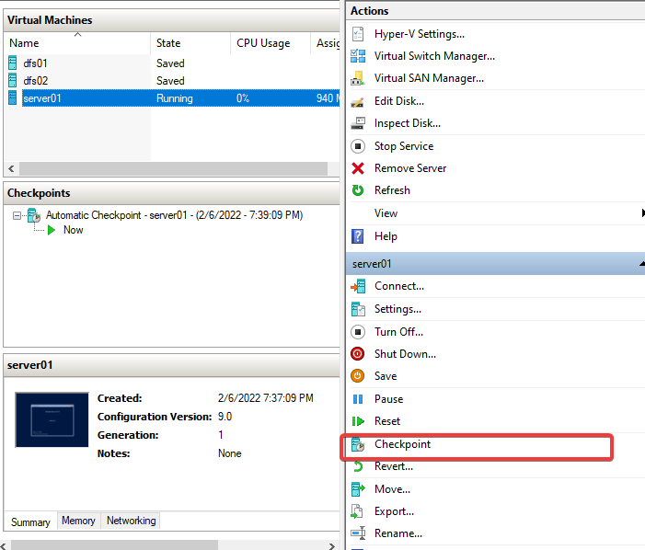This screenshot has width=645, height=550.
Task: Click the 0% CPU usage cell
Action: click(x=243, y=98)
